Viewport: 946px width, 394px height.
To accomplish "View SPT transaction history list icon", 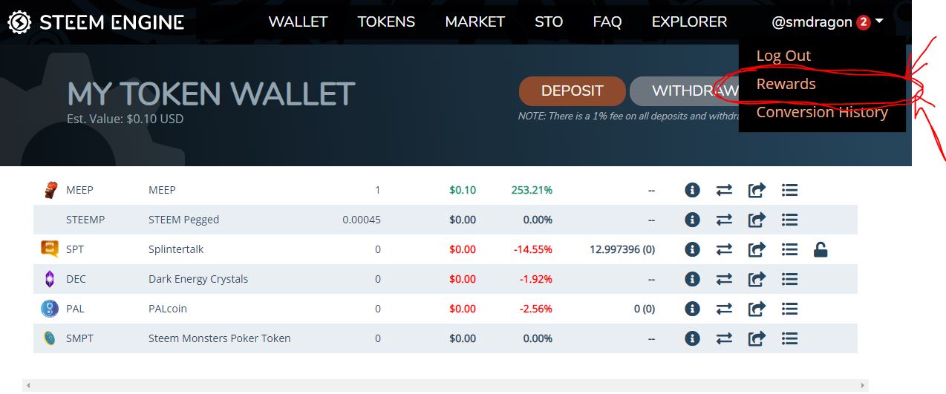I will click(x=789, y=249).
